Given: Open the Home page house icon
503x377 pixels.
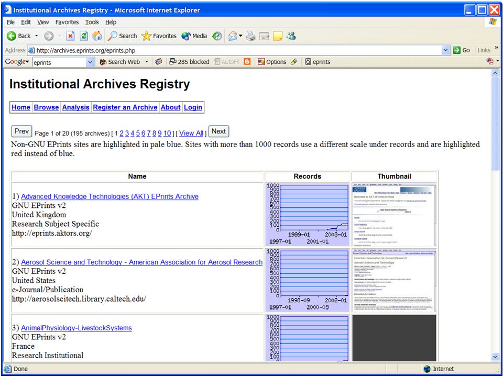Looking at the screenshot, I should [x=97, y=36].
